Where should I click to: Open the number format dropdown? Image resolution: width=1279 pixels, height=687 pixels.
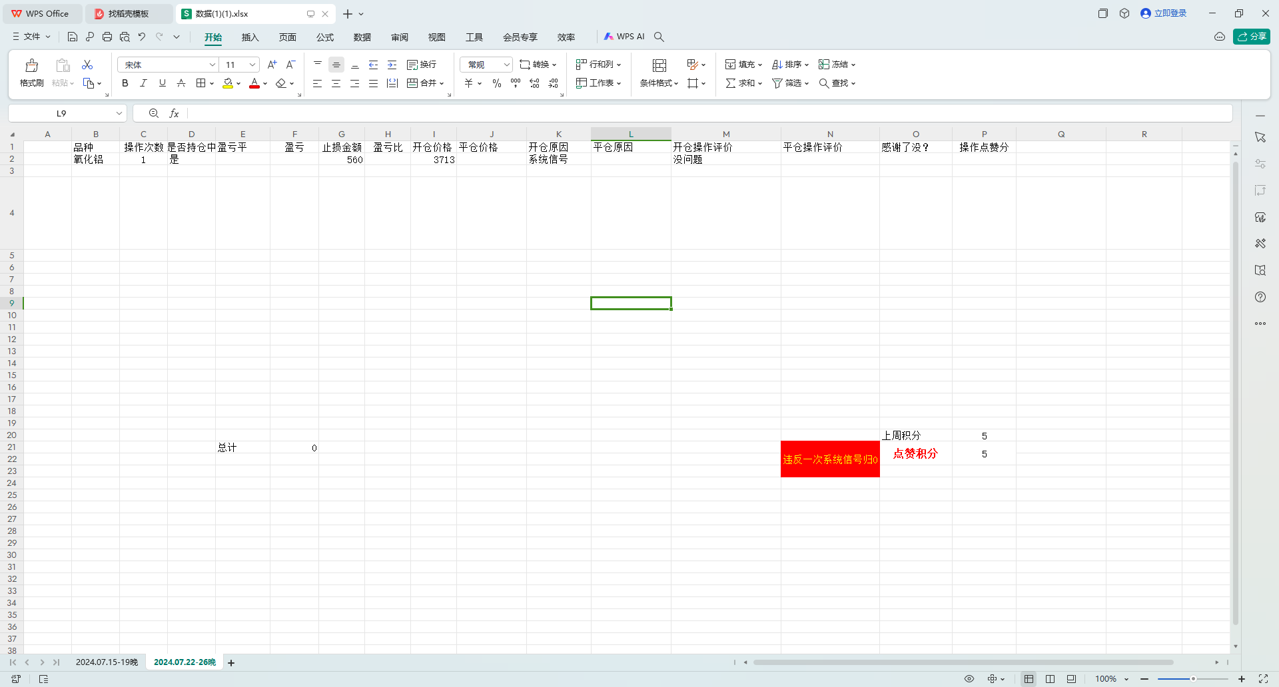(506, 65)
